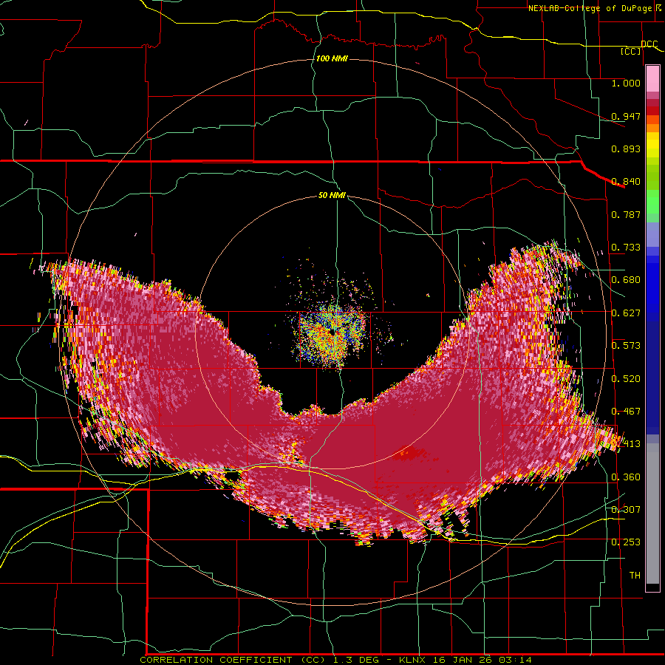Click the 50 NMI range ring label
The width and height of the screenshot is (665, 665).
click(332, 195)
